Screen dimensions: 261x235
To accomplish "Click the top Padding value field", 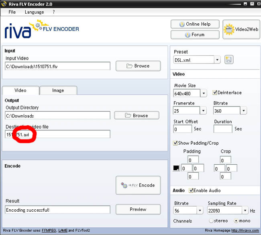I will tap(193, 160).
